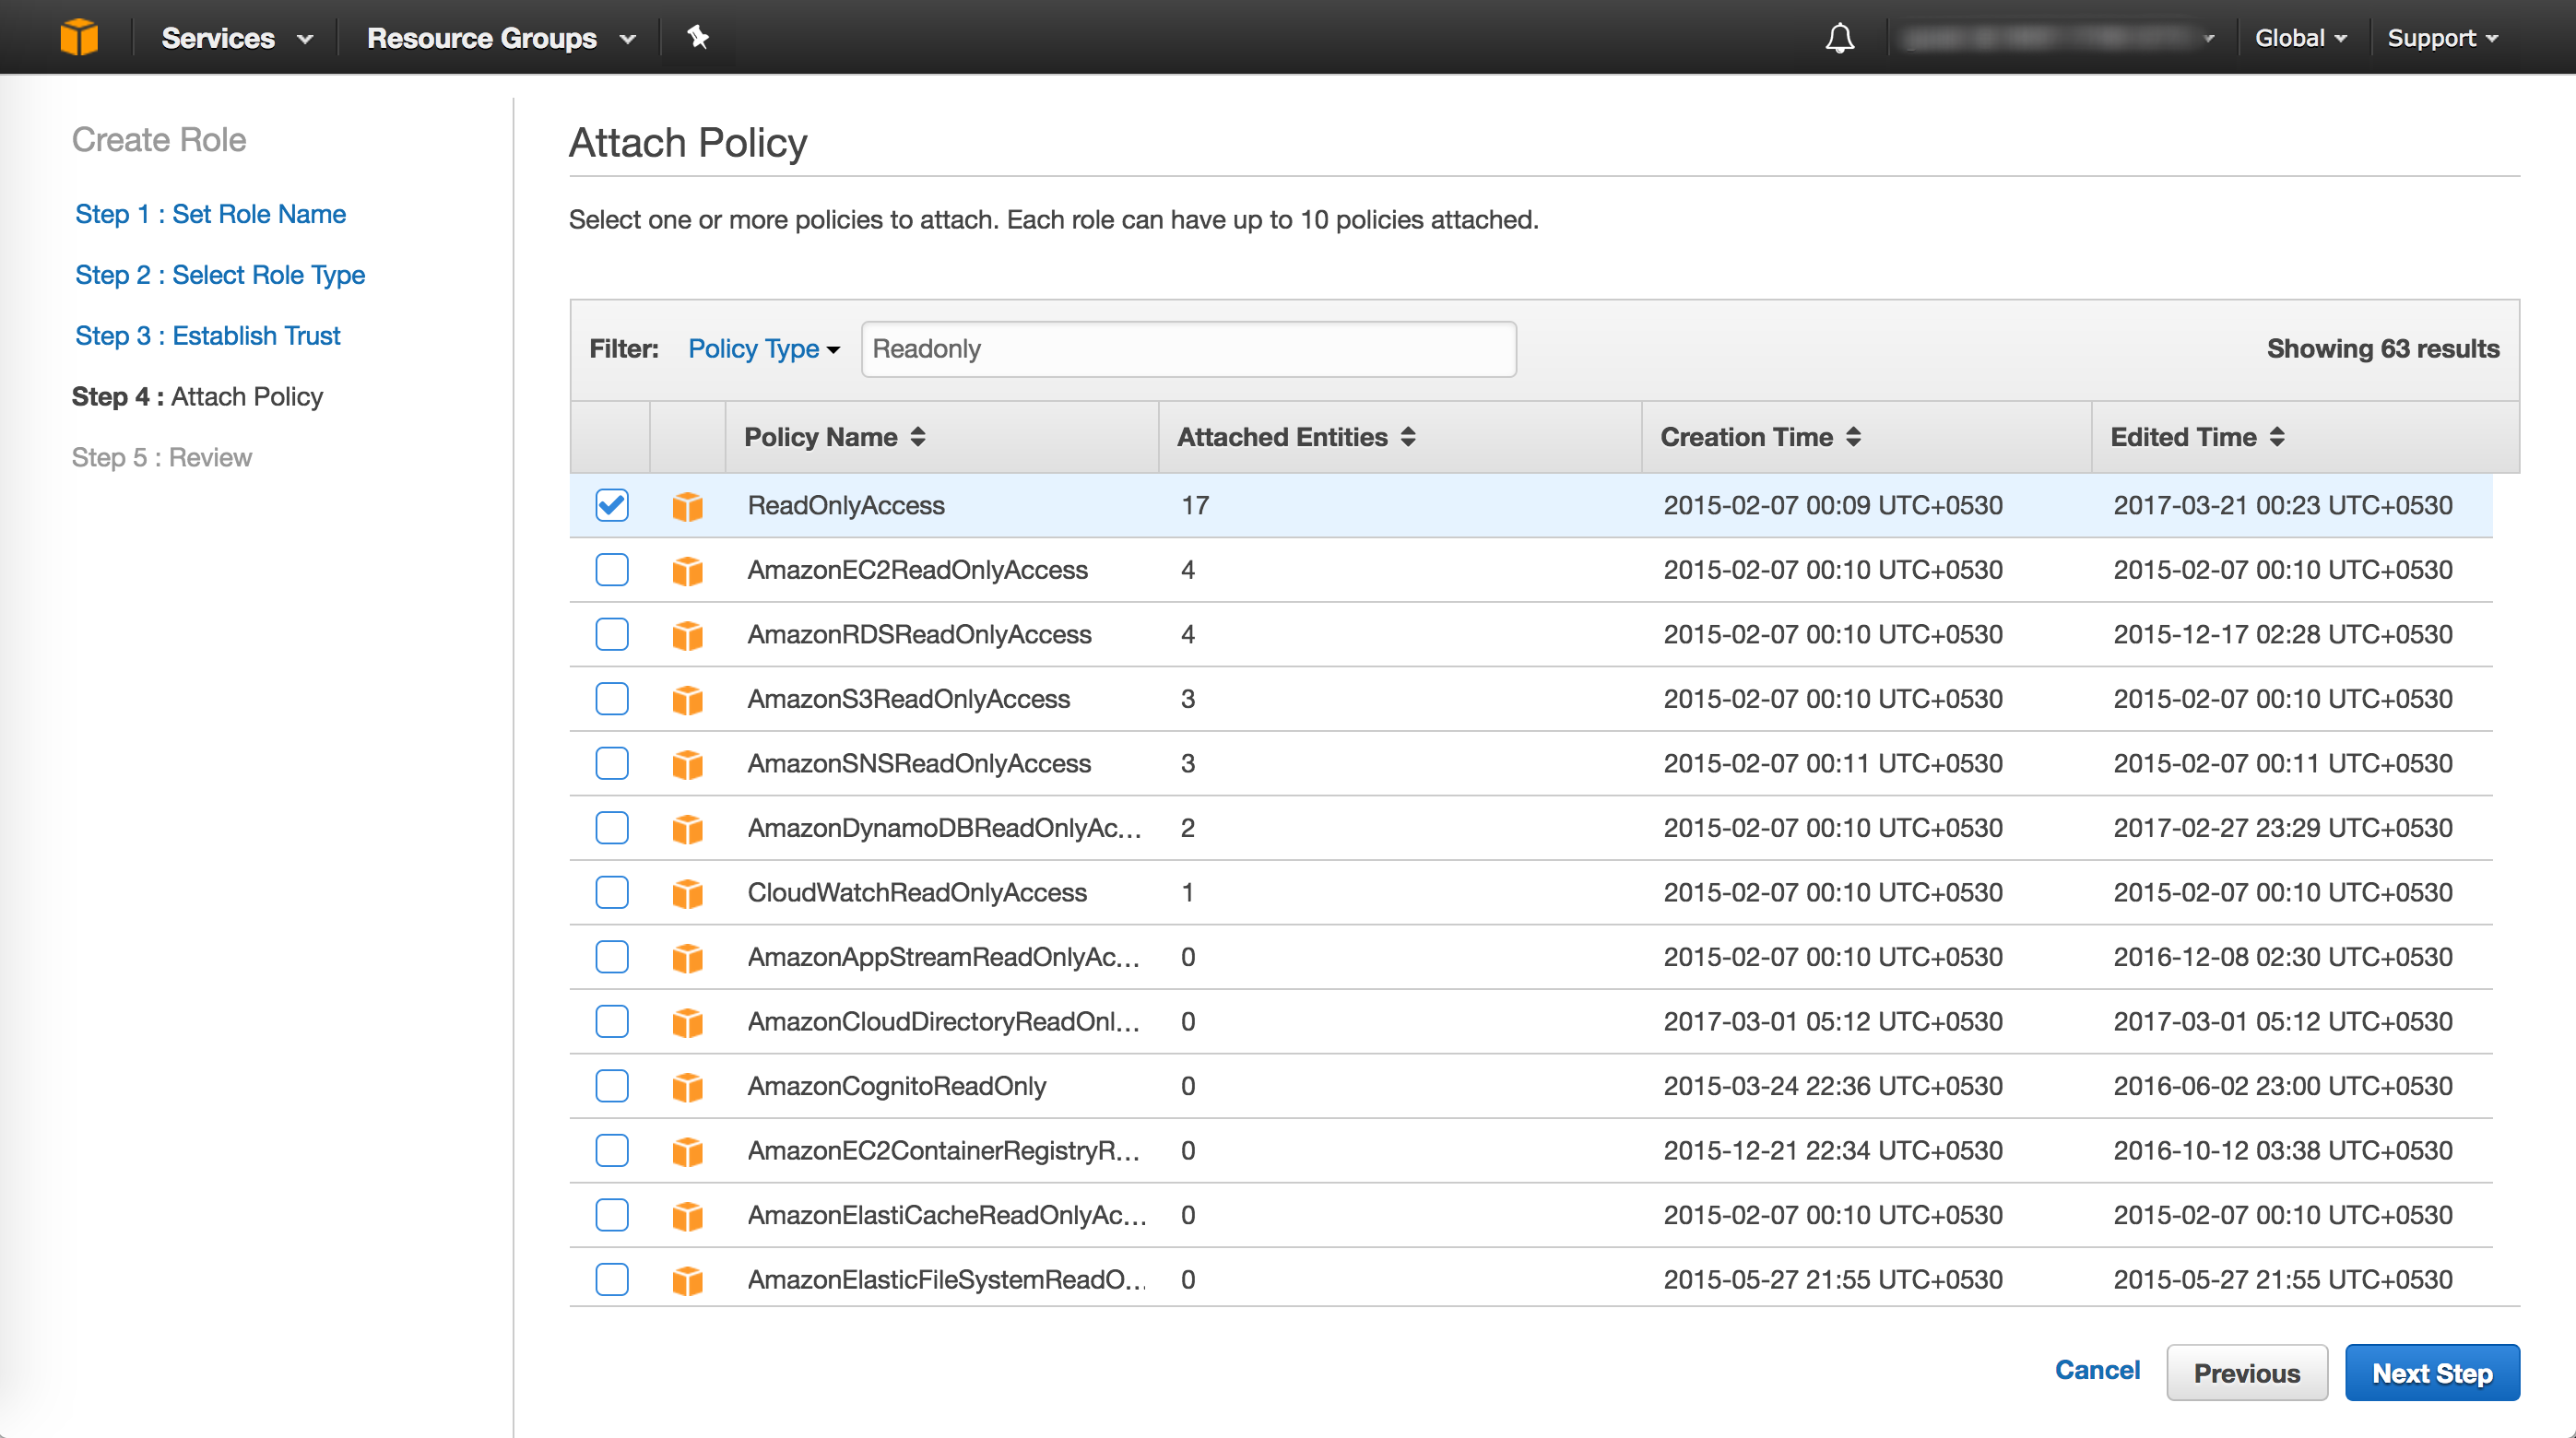2576x1438 pixels.
Task: Select the AmazonCognitoReadOnly policy name
Action: pos(897,1086)
